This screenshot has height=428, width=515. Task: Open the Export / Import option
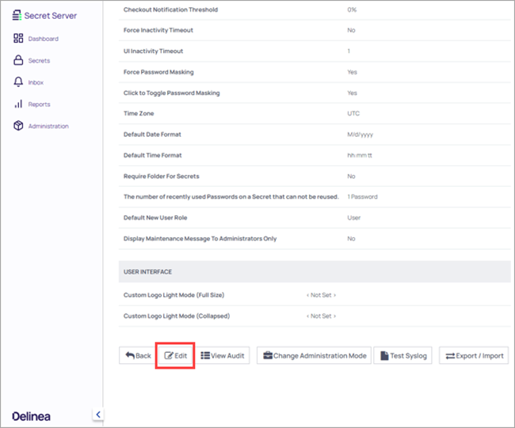pyautogui.click(x=474, y=356)
